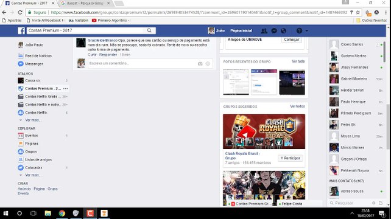Expand Ver mais under Atalhos
This screenshot has width=391, height=219.
(x=33, y=120)
